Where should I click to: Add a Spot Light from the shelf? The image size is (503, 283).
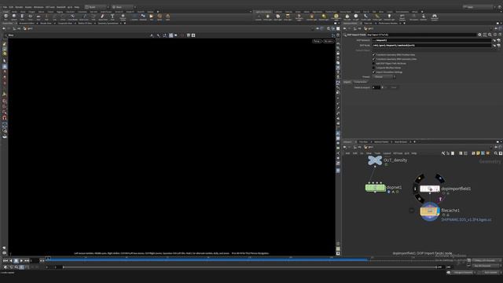click(277, 17)
